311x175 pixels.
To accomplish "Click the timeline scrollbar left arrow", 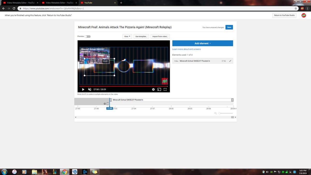I will pos(76,117).
